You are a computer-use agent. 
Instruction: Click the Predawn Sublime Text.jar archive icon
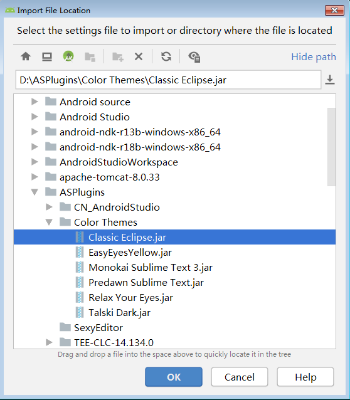click(80, 282)
